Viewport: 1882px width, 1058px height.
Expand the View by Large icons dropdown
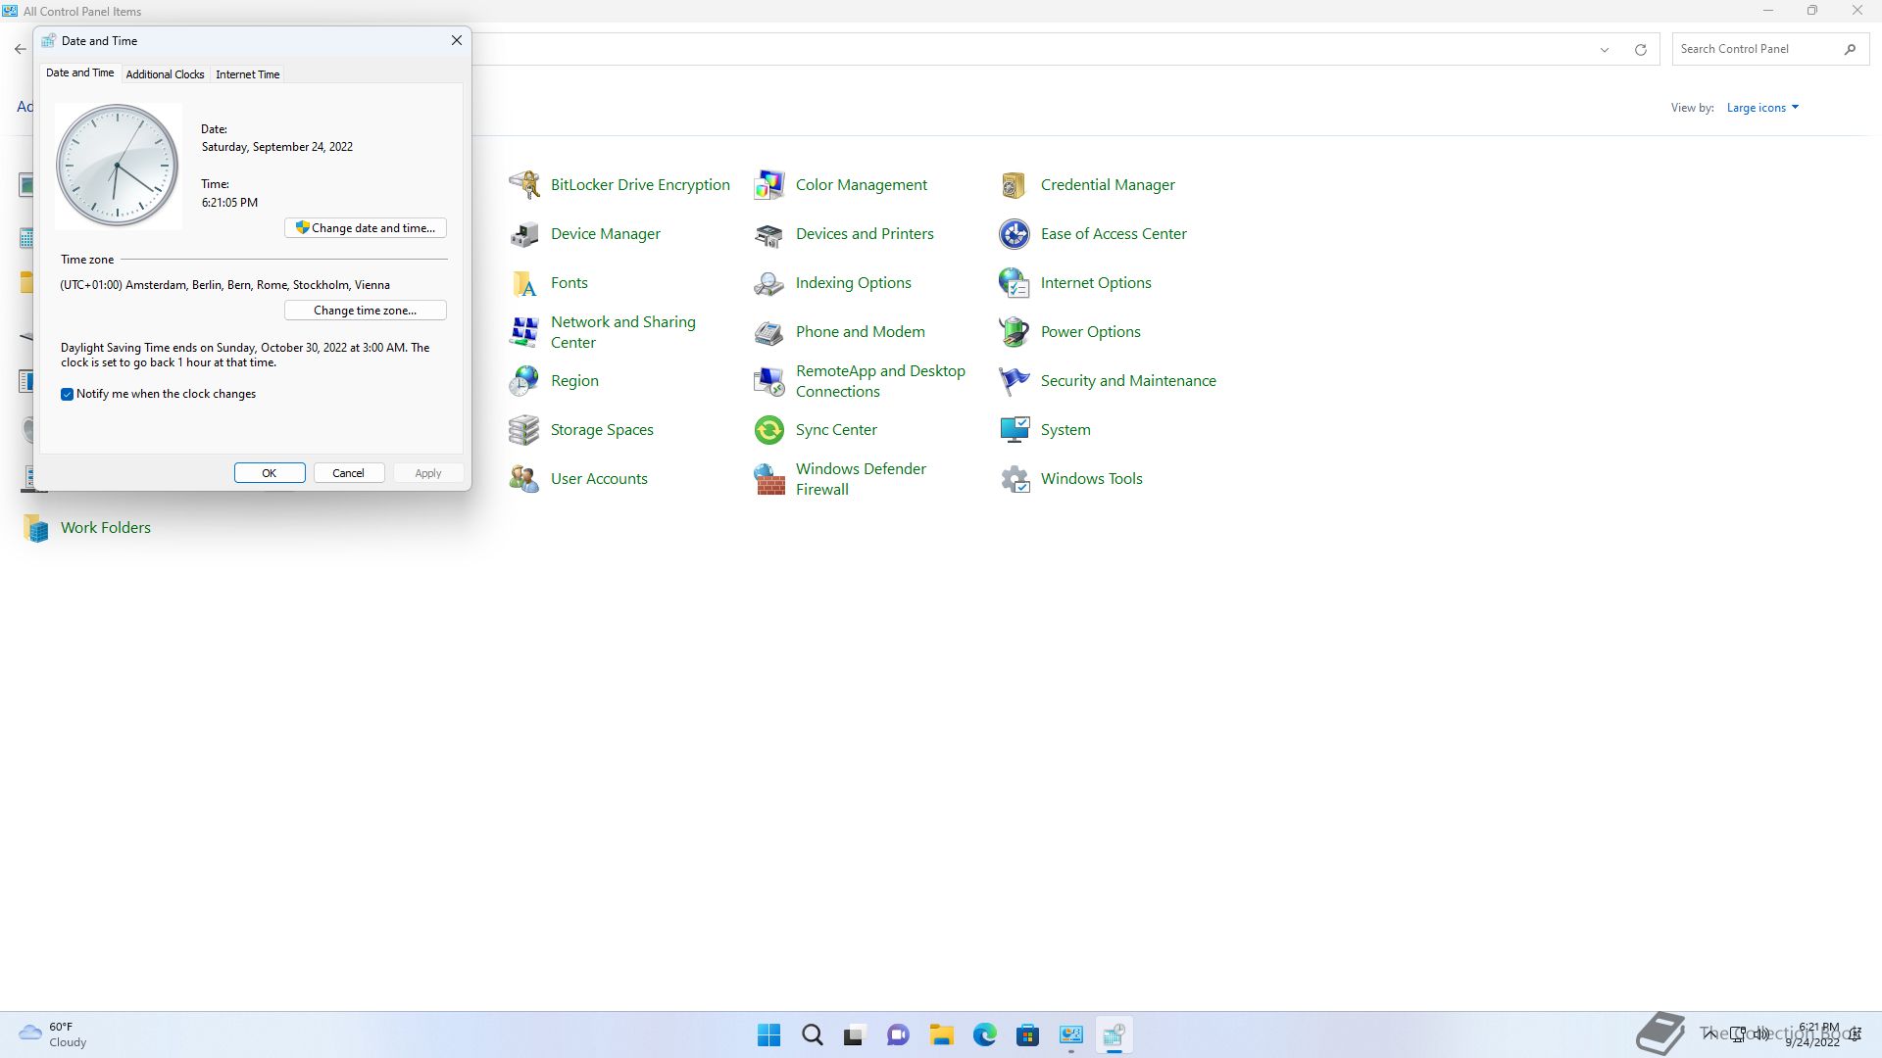[x=1762, y=108]
